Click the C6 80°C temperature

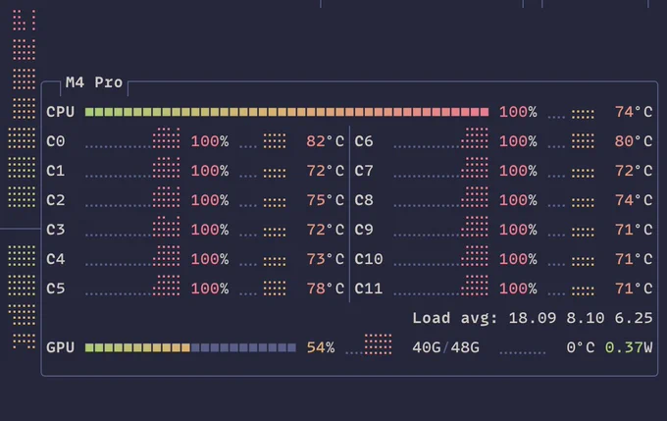[x=634, y=141]
